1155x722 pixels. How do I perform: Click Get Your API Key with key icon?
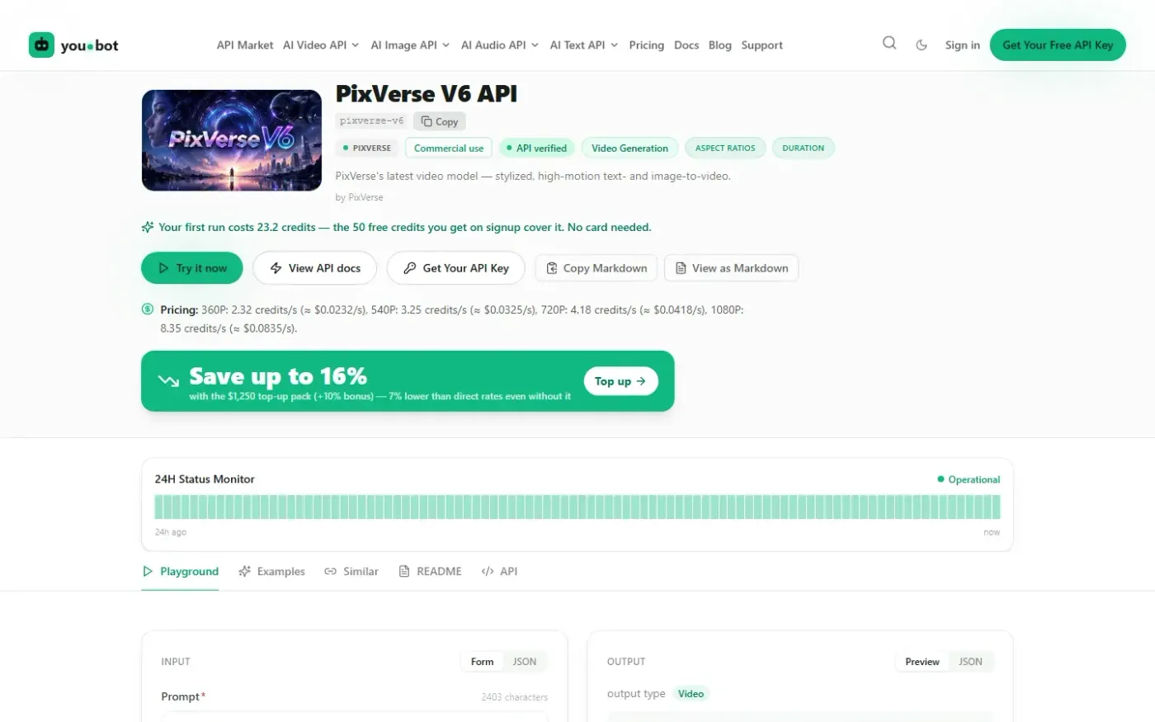(x=456, y=268)
